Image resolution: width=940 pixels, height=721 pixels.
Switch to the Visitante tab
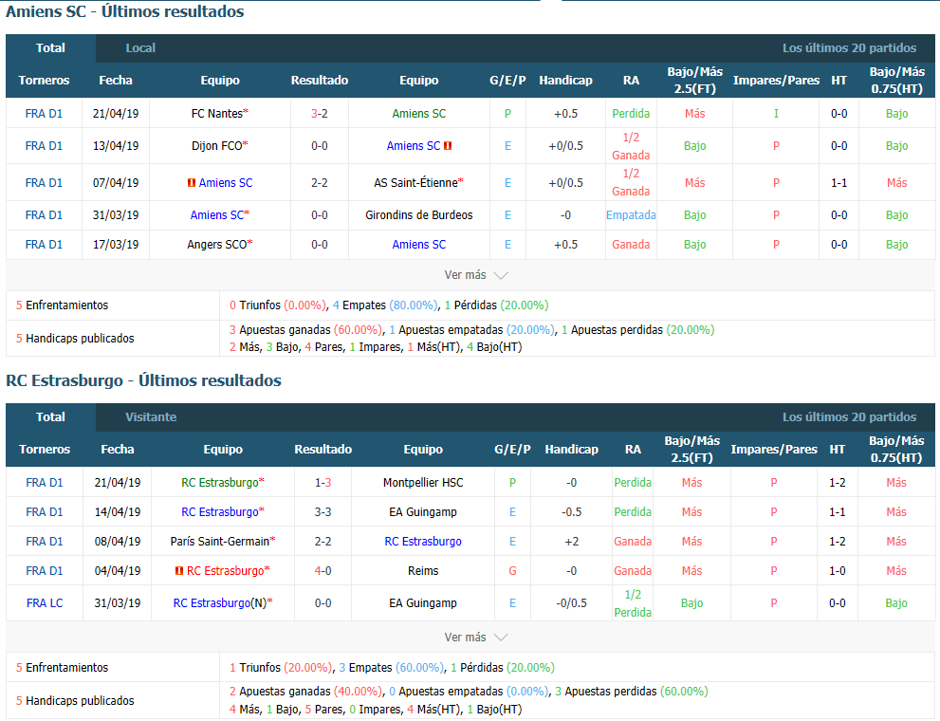(x=151, y=417)
